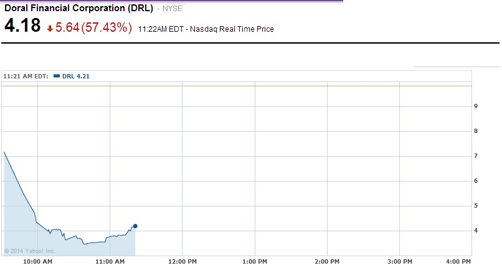Click the 11:00 AM time axis label

click(110, 261)
